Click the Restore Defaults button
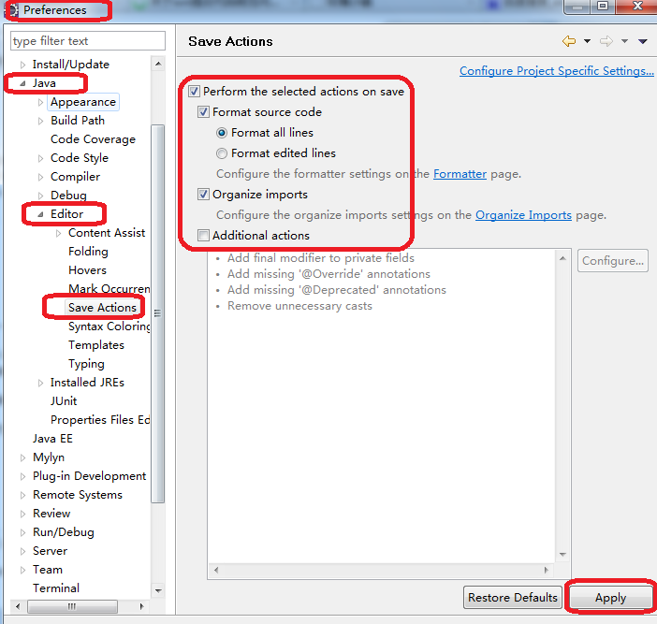 (x=513, y=597)
